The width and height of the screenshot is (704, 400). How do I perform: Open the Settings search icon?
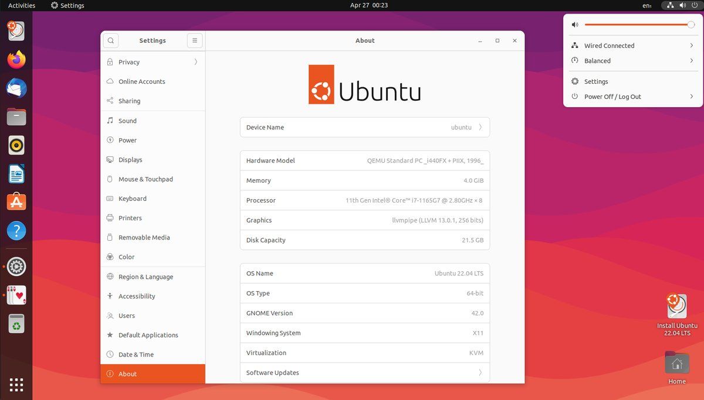pos(110,40)
